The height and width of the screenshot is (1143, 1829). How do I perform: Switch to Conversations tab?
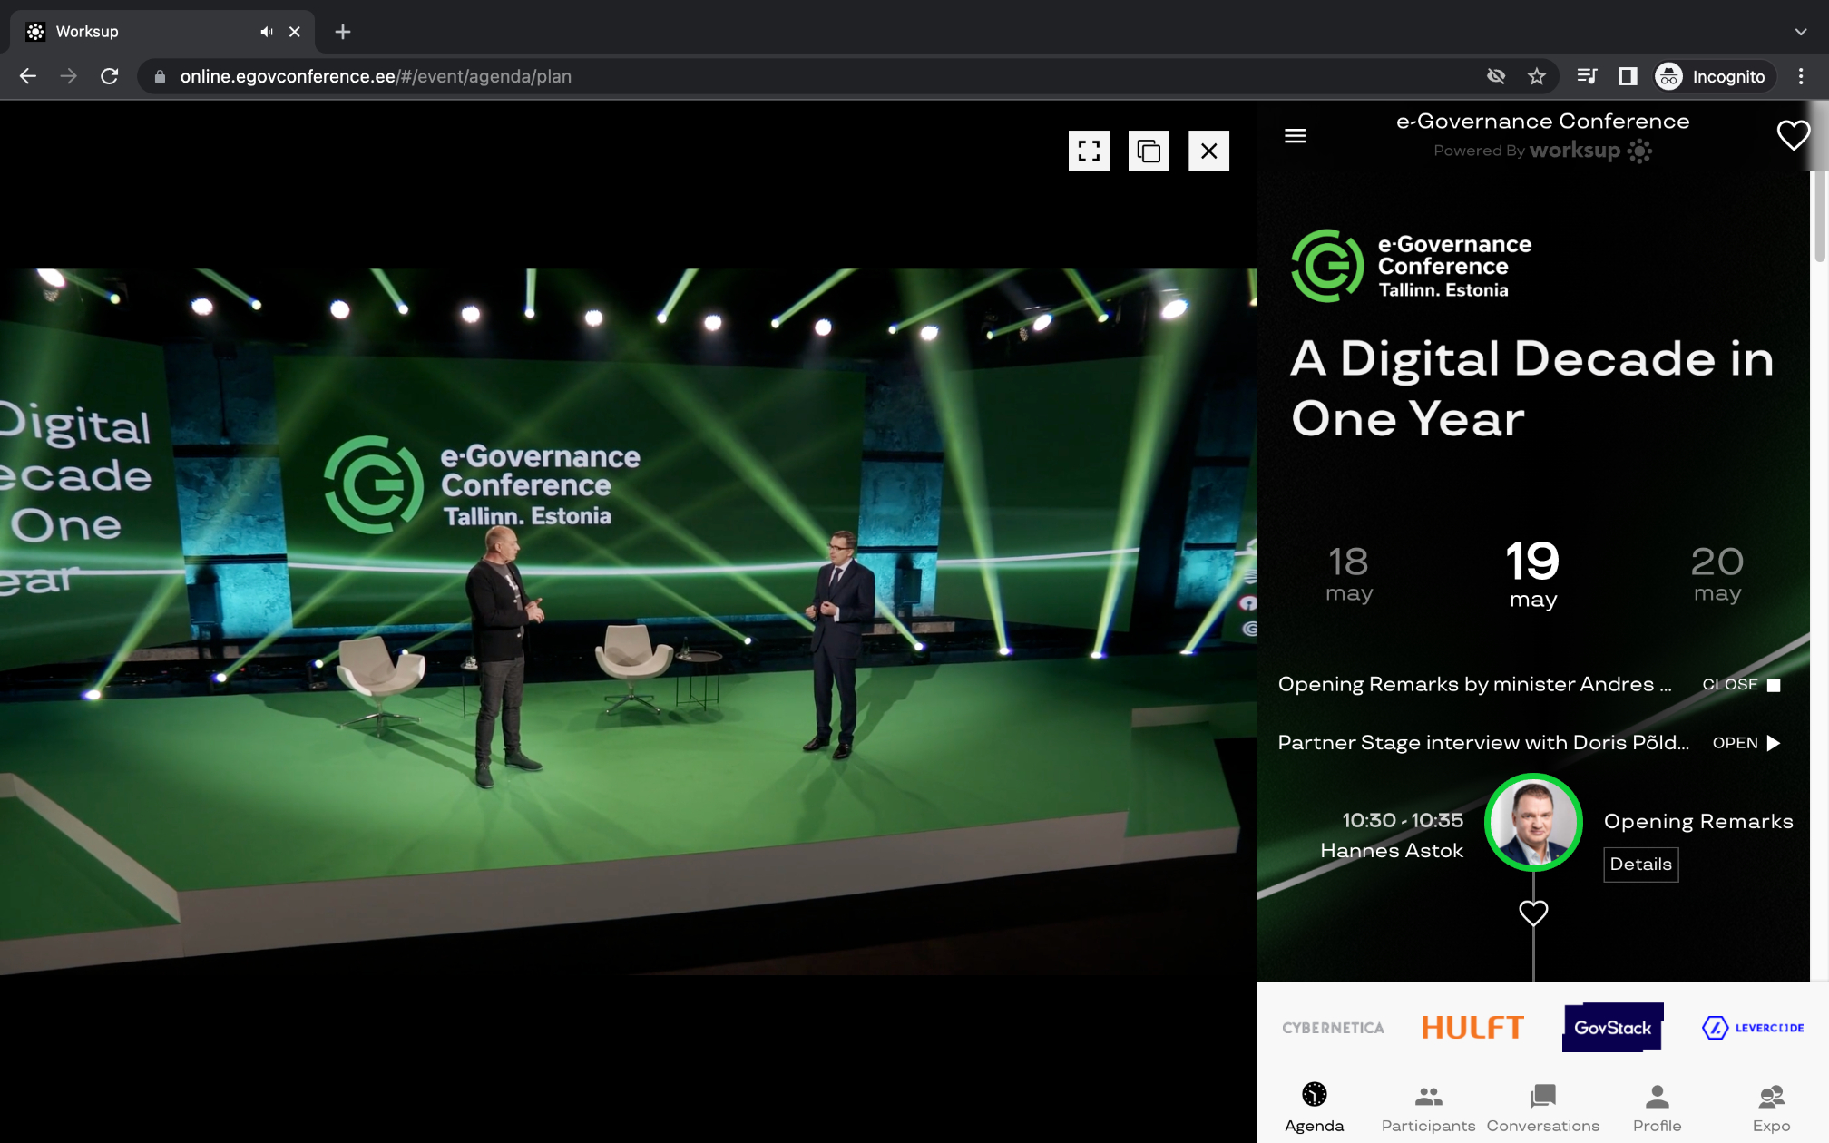coord(1542,1108)
